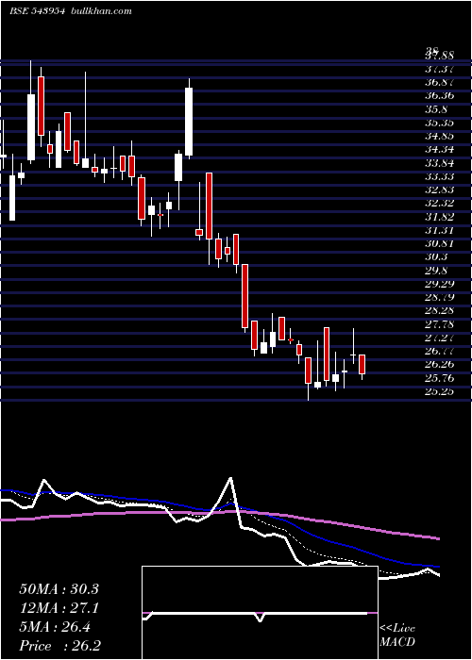Click the 28.28 price axis label
The width and height of the screenshot is (472, 660).
439,310
